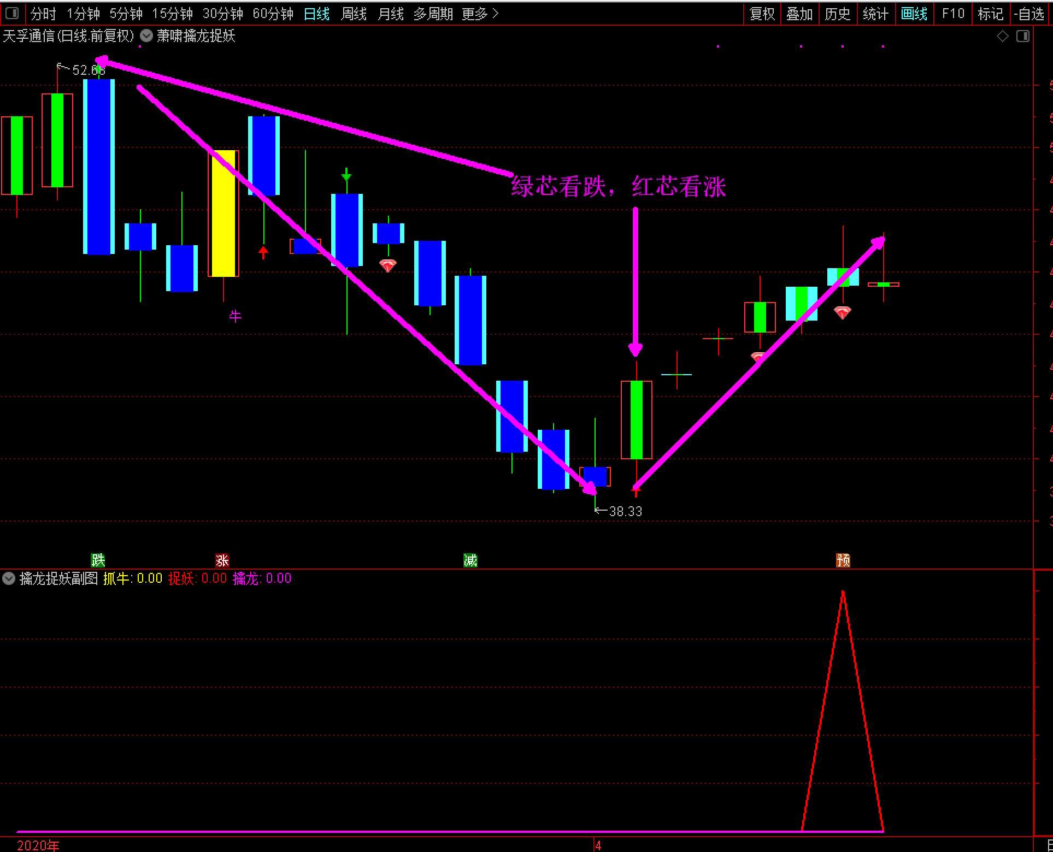Viewport: 1053px width, 852px height.
Task: Click the 复权 adjustment button
Action: (x=762, y=14)
